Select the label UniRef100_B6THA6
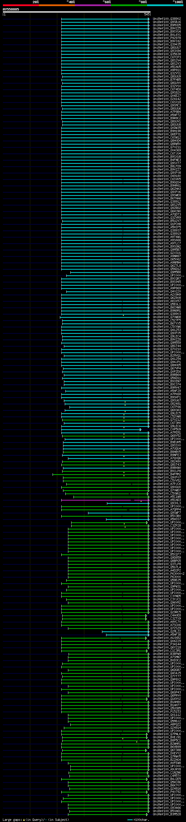Image resolution: width=186 pixels, height=822 pixels. (x=167, y=199)
